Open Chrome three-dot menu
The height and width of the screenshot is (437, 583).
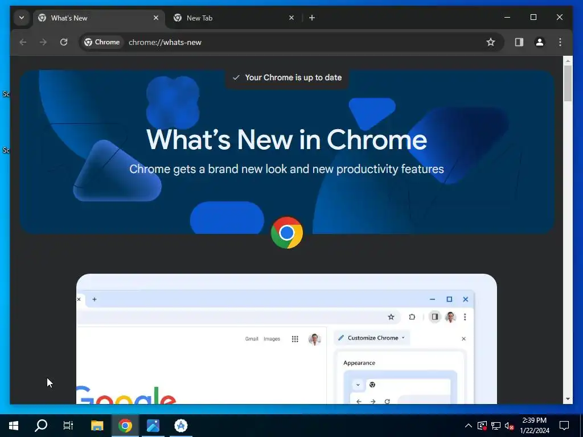tap(560, 42)
